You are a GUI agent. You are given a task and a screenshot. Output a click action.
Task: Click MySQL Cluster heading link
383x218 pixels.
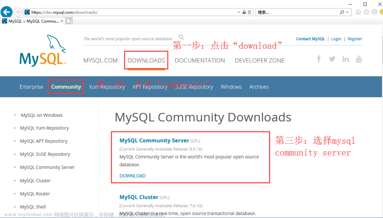(139, 197)
